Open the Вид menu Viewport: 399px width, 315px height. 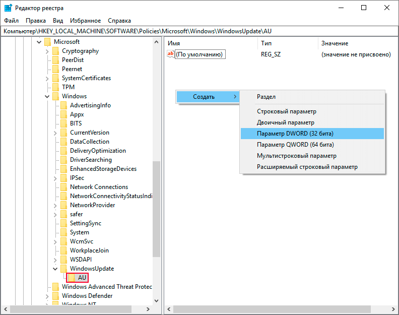[58, 21]
